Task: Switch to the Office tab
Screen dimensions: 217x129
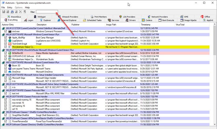Action: point(205,17)
